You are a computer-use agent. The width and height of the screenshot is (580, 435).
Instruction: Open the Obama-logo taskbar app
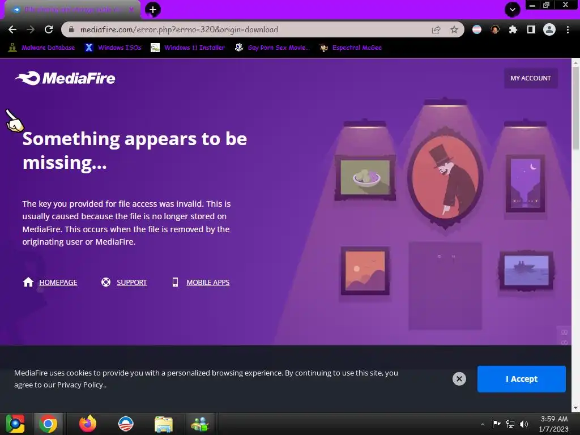coord(125,424)
